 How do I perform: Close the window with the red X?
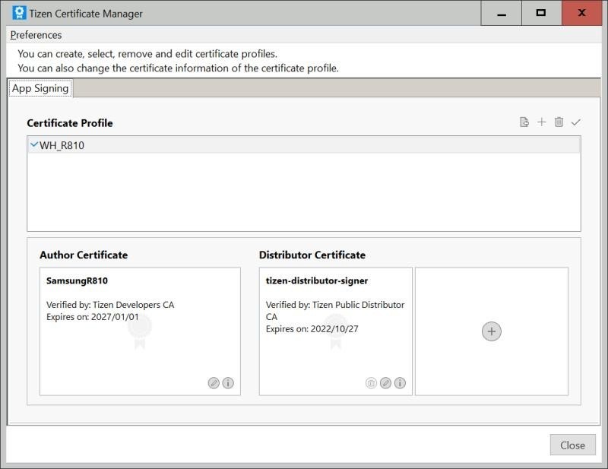(x=581, y=13)
